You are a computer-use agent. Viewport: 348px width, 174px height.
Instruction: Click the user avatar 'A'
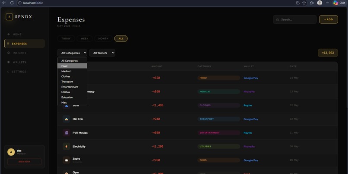(11, 152)
